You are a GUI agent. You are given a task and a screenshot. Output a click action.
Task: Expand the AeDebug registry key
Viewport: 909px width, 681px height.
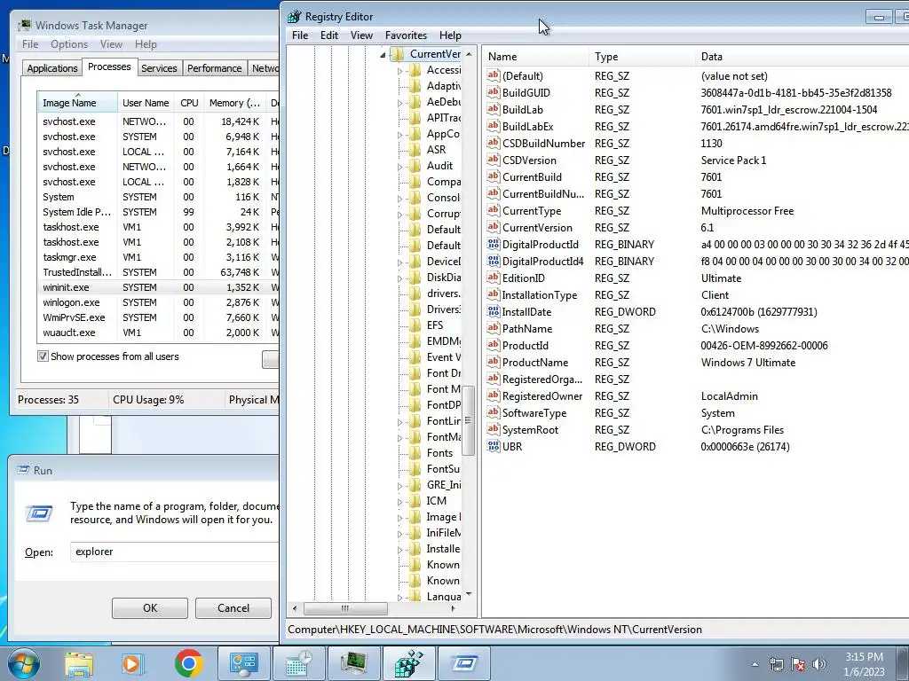coord(399,103)
